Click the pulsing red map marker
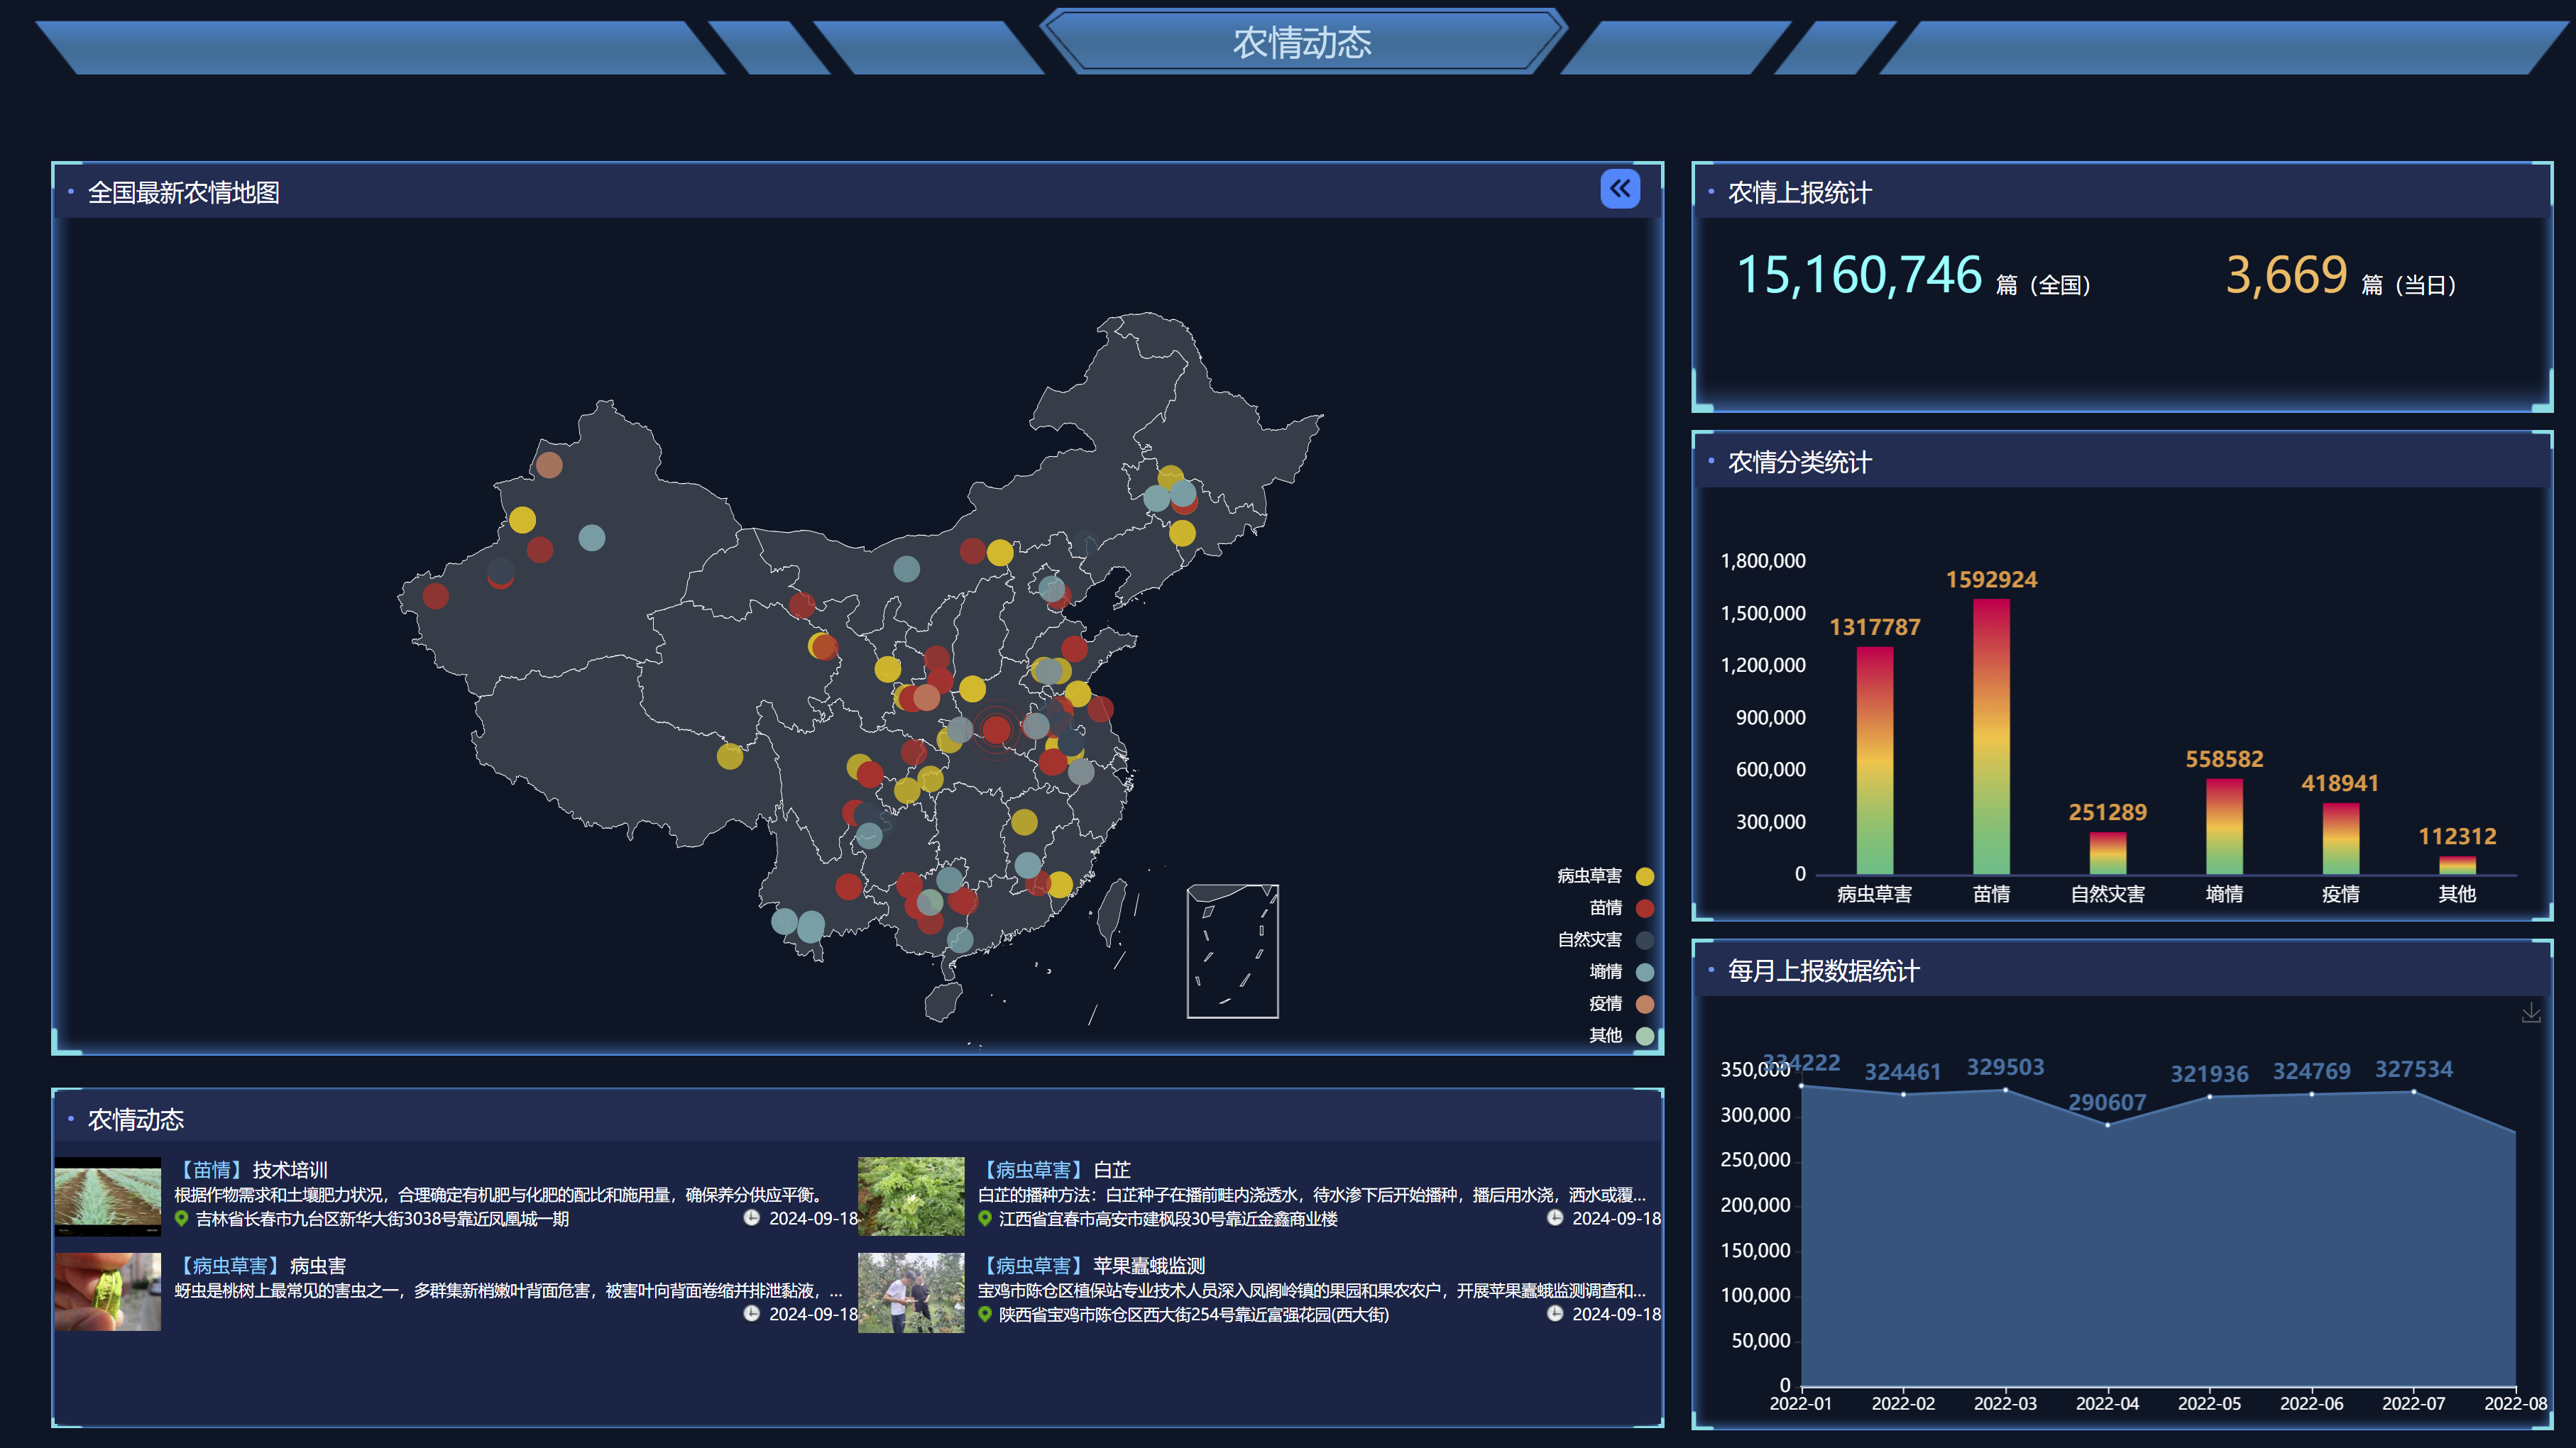Viewport: 2576px width, 1448px height. point(995,729)
